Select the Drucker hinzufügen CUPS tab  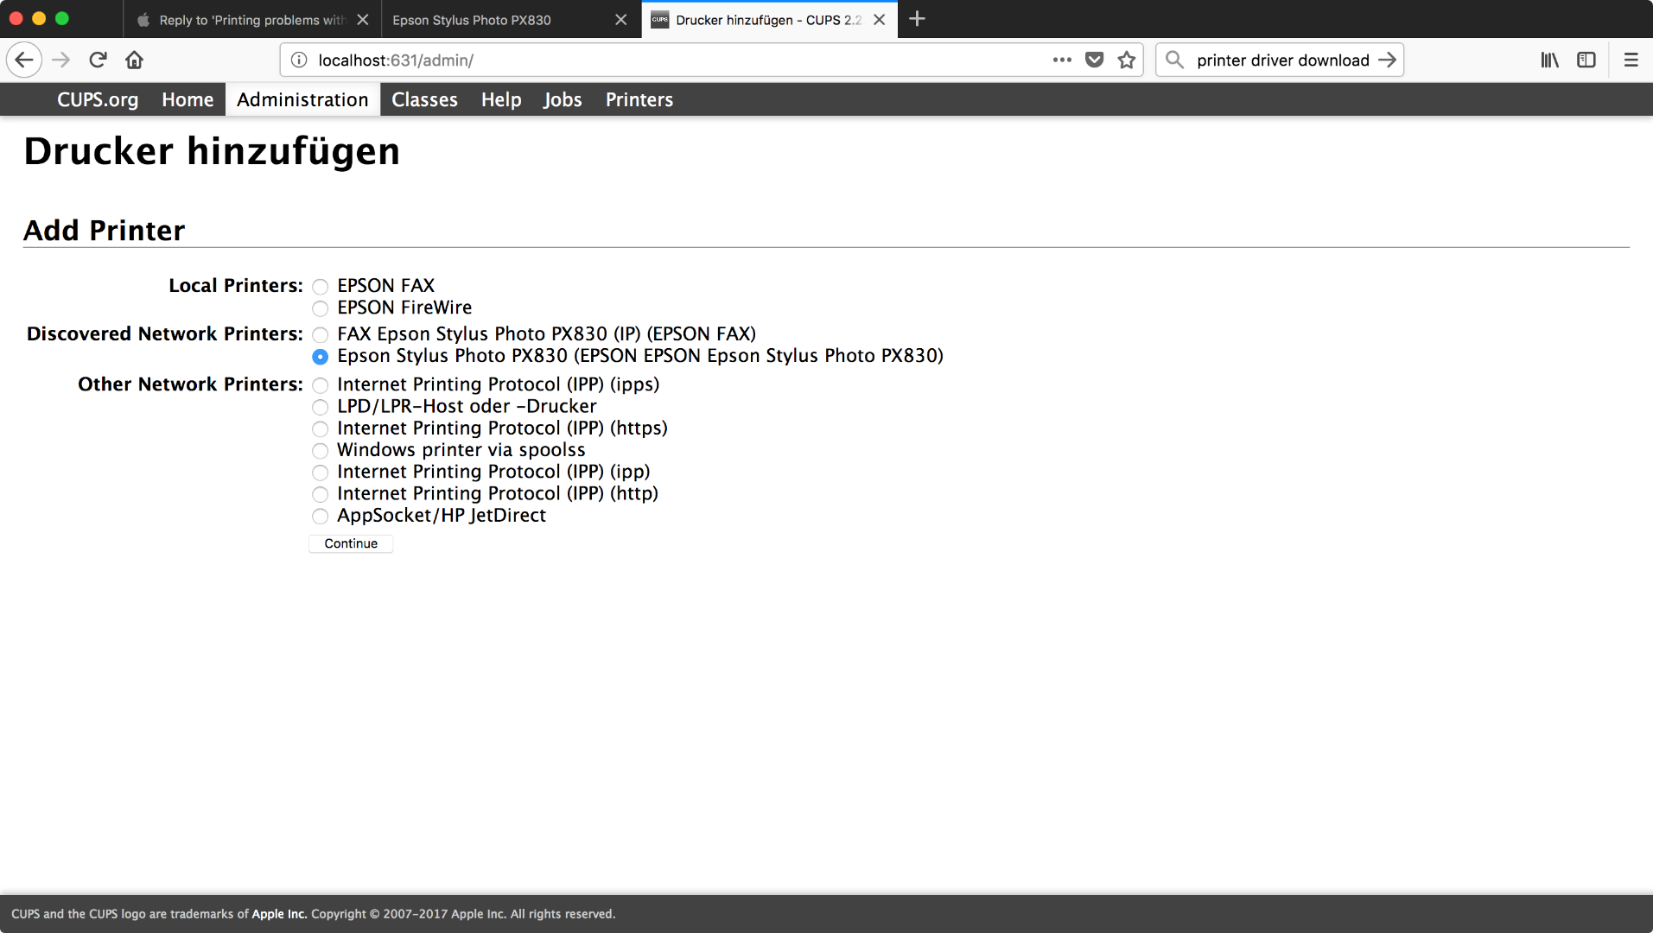pyautogui.click(x=769, y=20)
